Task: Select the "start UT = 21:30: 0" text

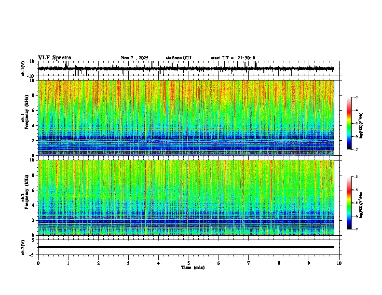Action: [x=233, y=58]
